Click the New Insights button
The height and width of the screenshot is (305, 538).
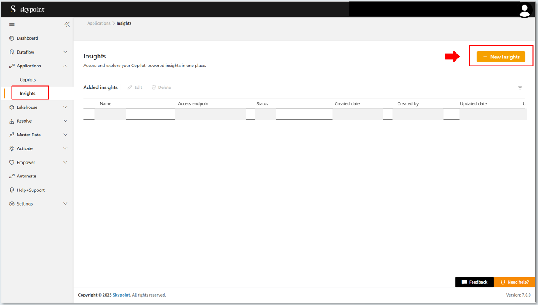coord(501,57)
